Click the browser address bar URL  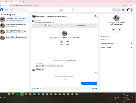[x=25, y=5]
